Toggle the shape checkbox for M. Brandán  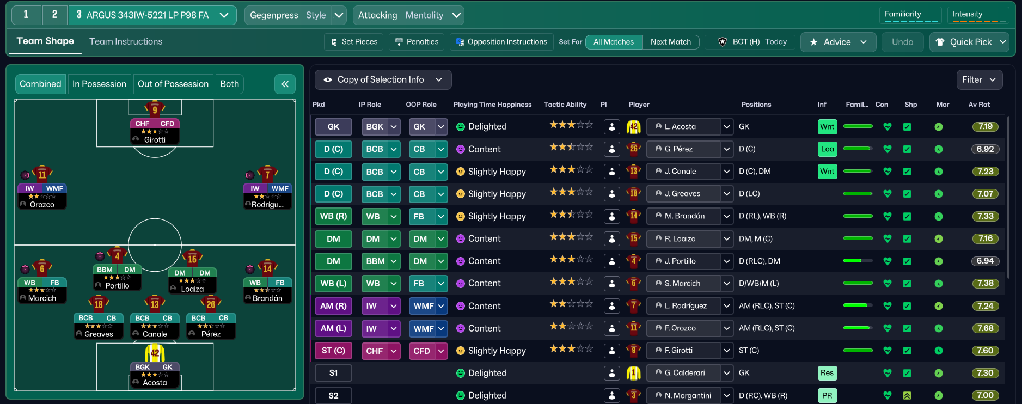click(907, 216)
